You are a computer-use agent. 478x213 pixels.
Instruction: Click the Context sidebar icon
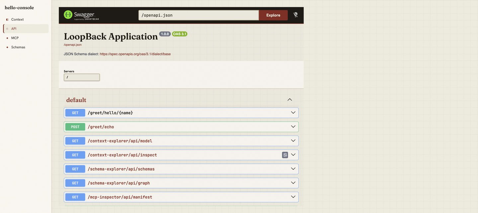7,20
